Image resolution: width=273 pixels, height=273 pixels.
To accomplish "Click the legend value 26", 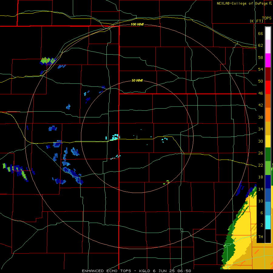I will point(261,153).
